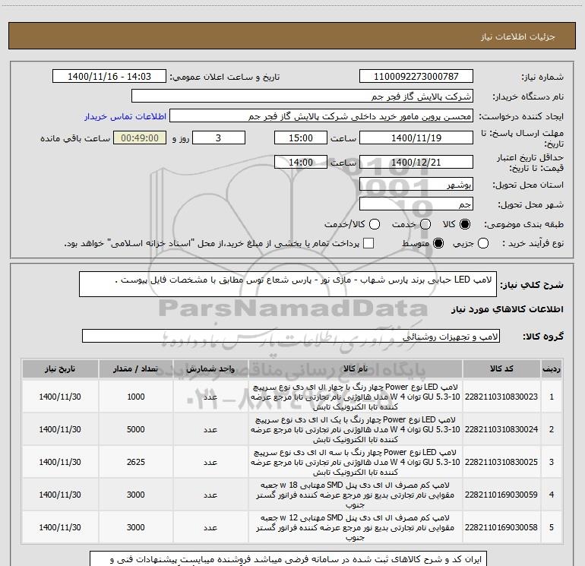The image size is (585, 566).
Task: Click row 1 need date 1400/11/30
Action: (x=60, y=397)
